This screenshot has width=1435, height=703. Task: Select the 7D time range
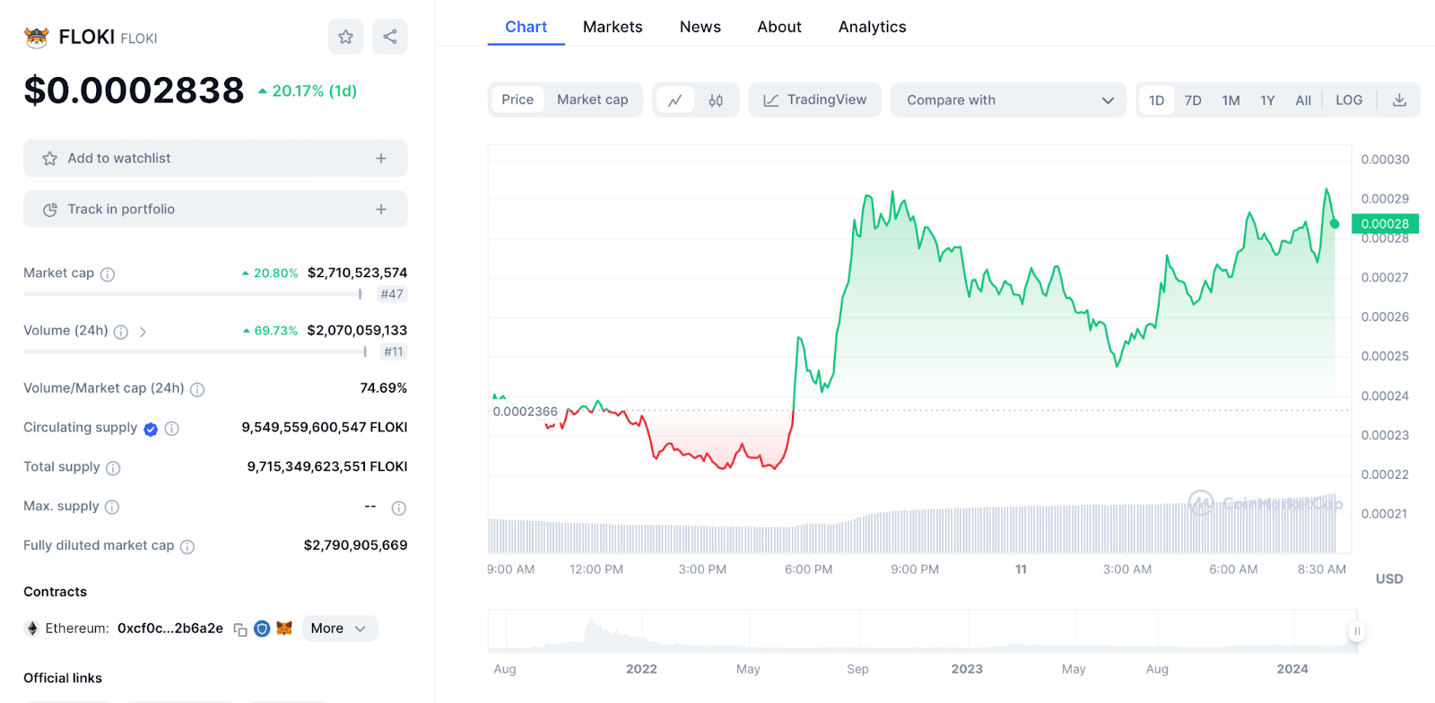click(x=1193, y=100)
